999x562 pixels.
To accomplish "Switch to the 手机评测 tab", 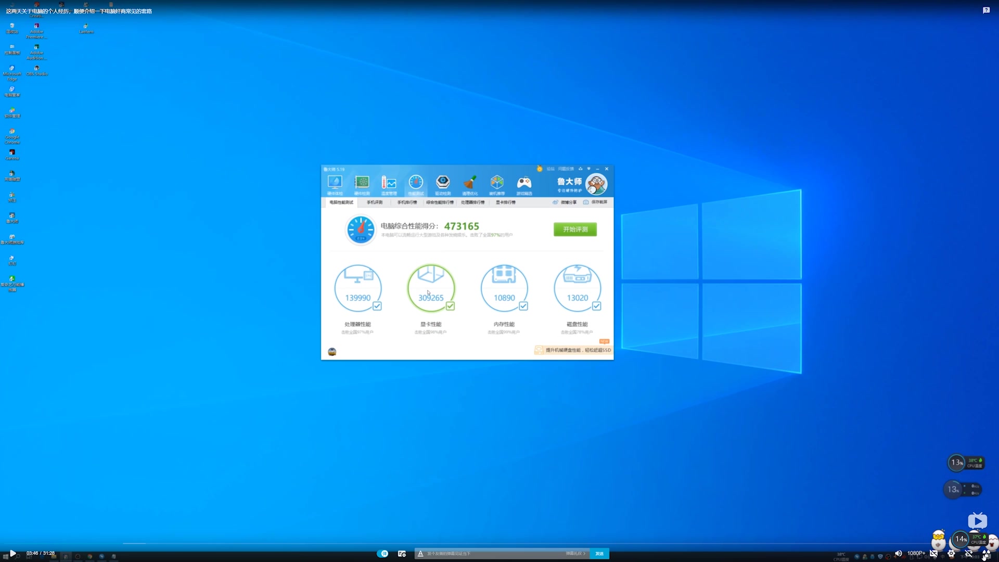I will pos(374,202).
